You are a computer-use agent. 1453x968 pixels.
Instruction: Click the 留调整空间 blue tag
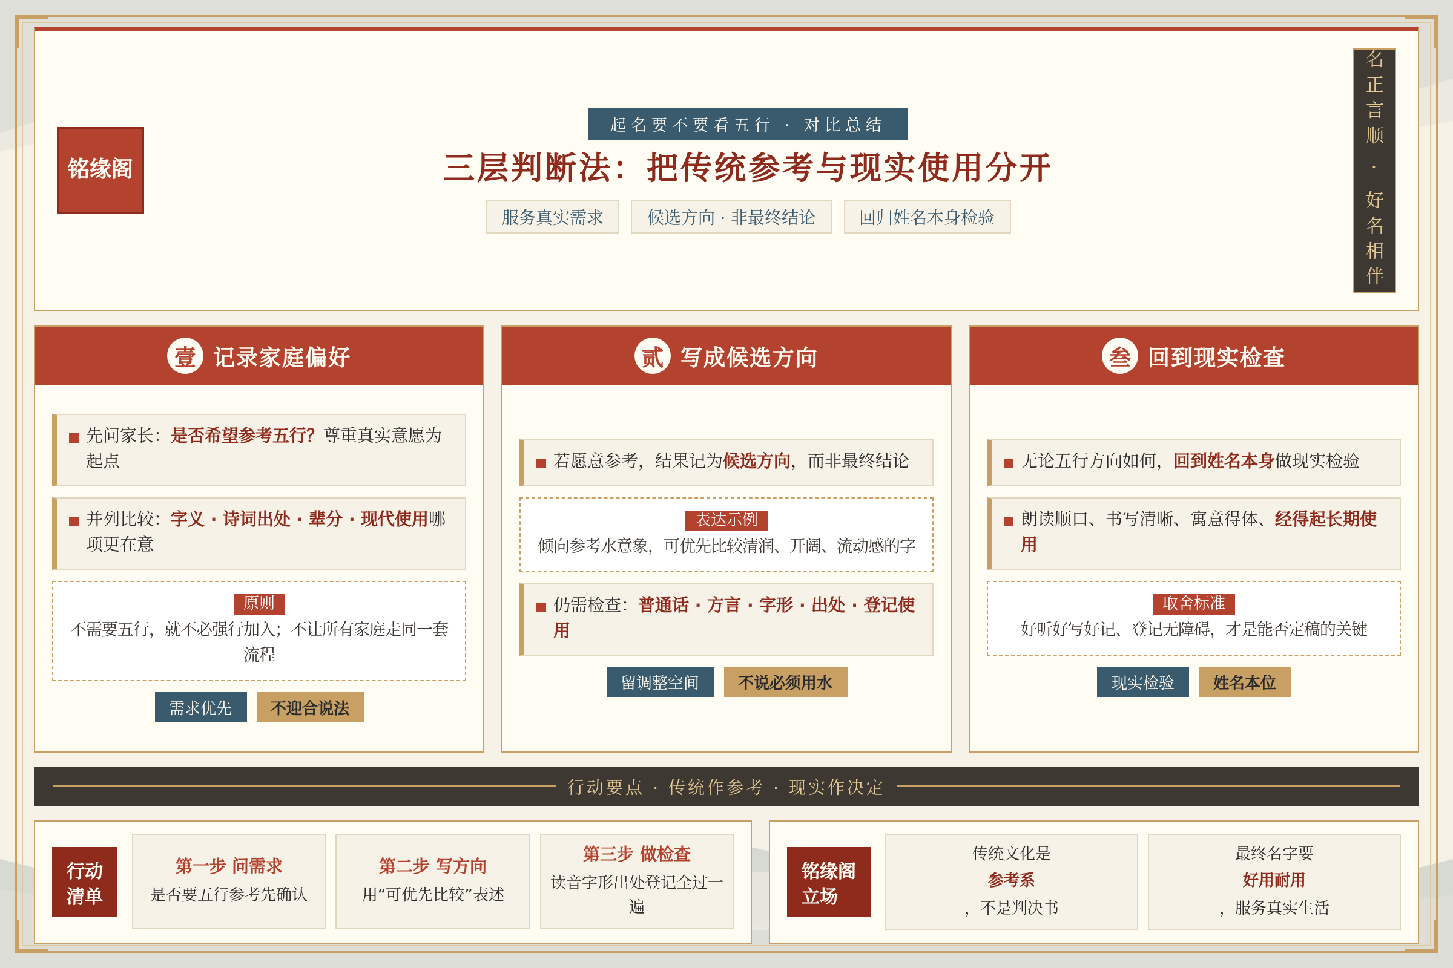click(660, 682)
